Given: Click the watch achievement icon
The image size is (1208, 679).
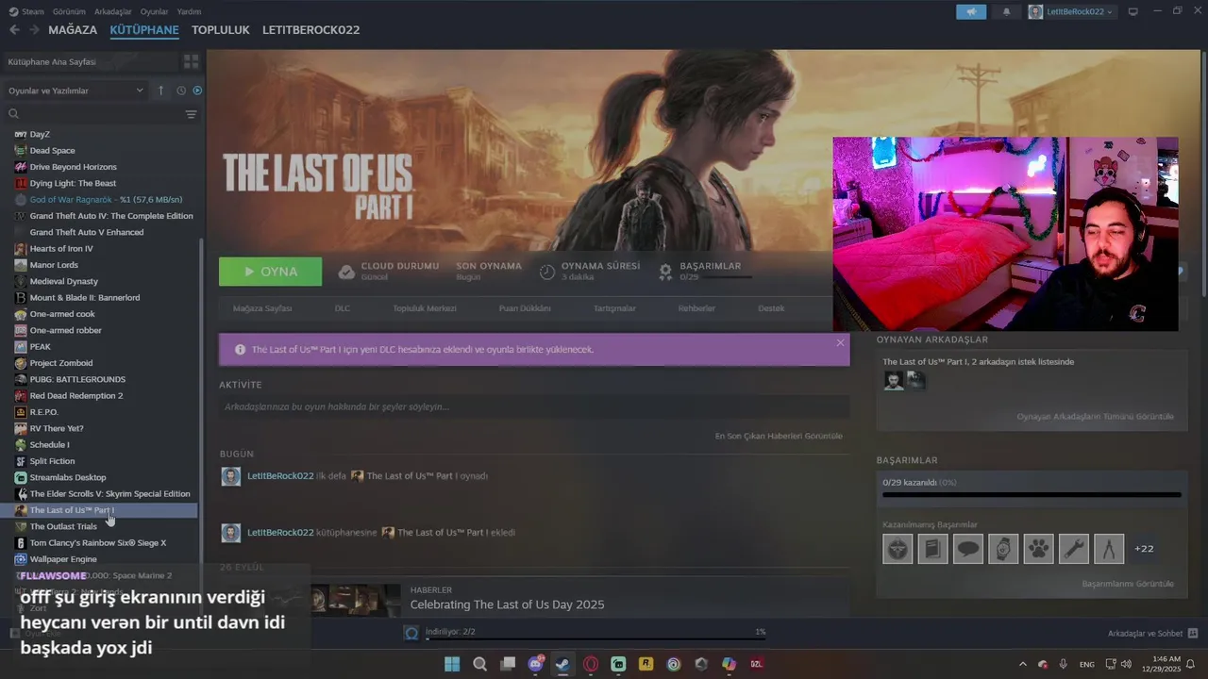Looking at the screenshot, I should point(1003,549).
